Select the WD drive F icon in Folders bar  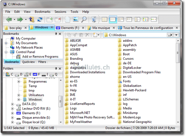35,74
